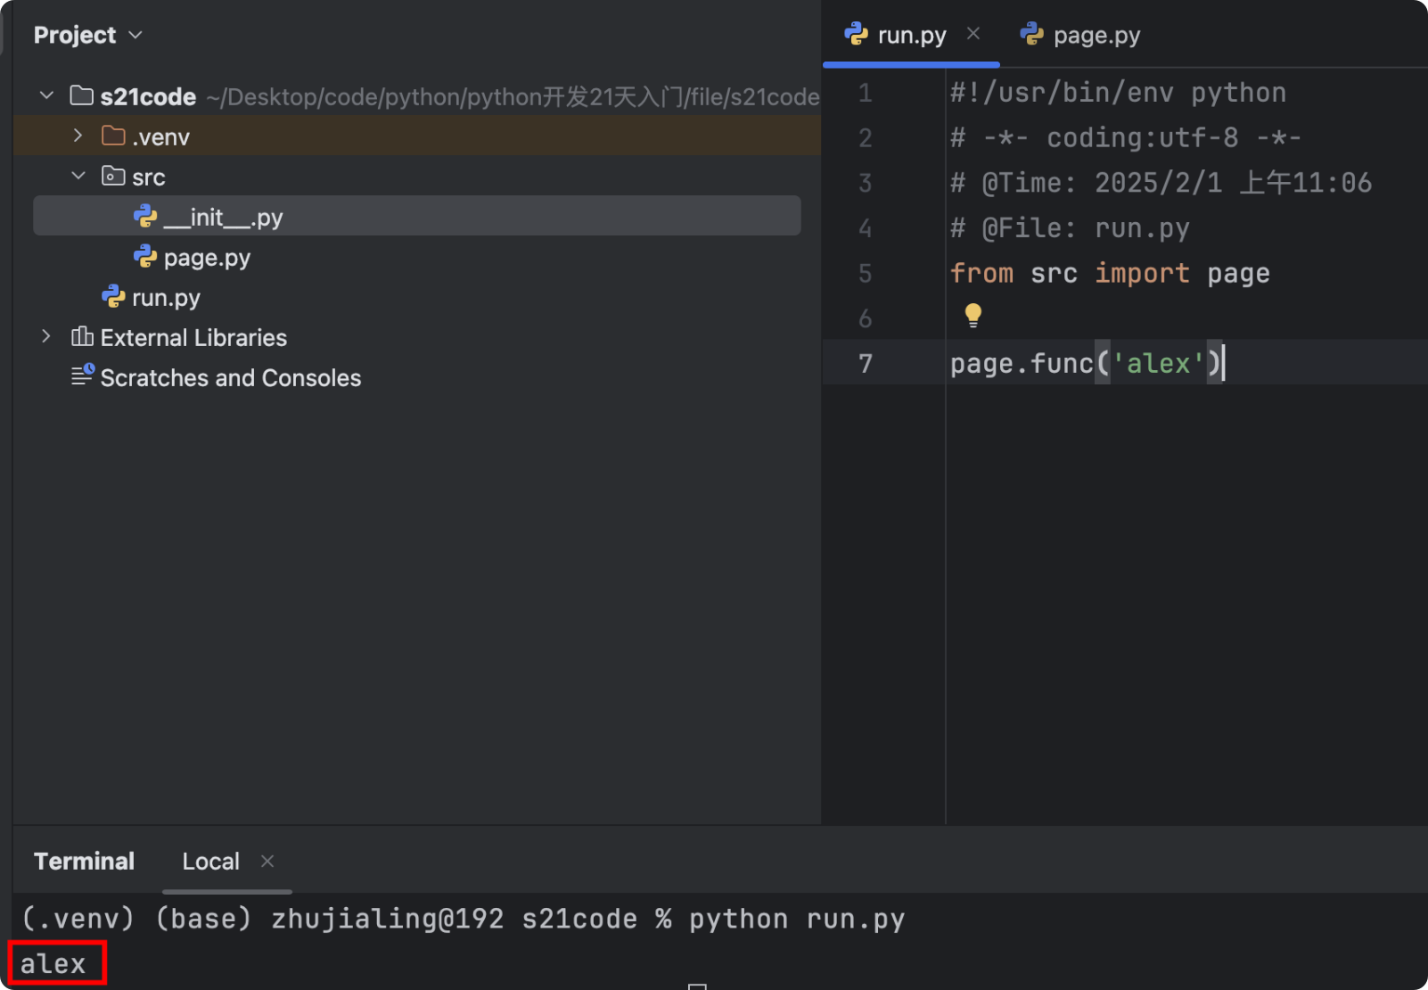
Task: Click the Scratches and Consoles icon
Action: coord(82,376)
